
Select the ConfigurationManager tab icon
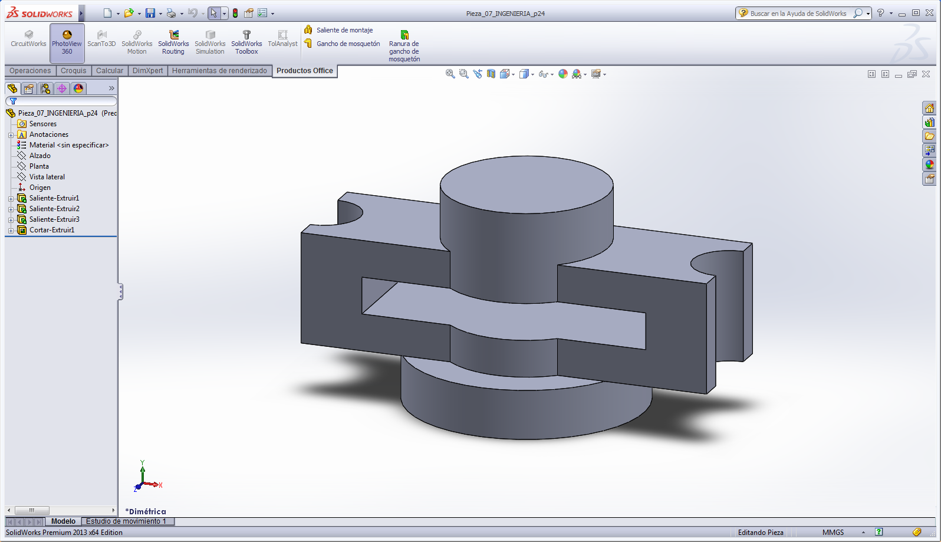click(x=45, y=88)
